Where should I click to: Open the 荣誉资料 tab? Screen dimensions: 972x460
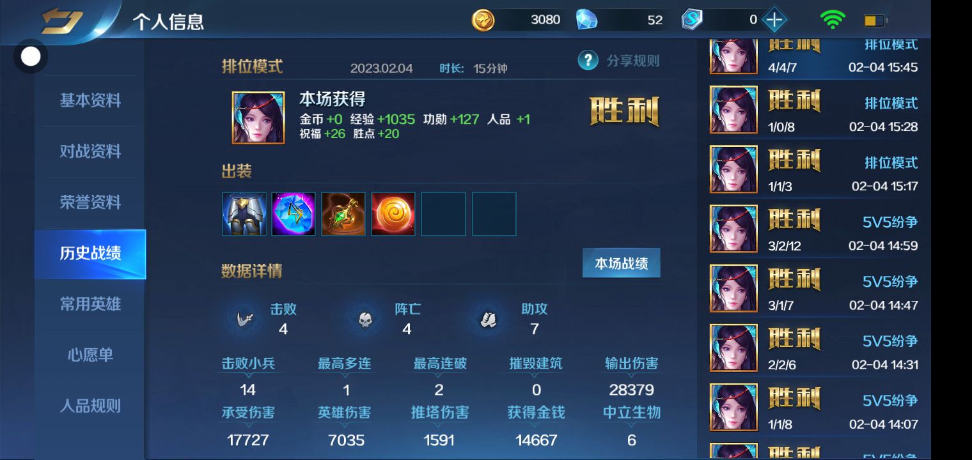[90, 203]
